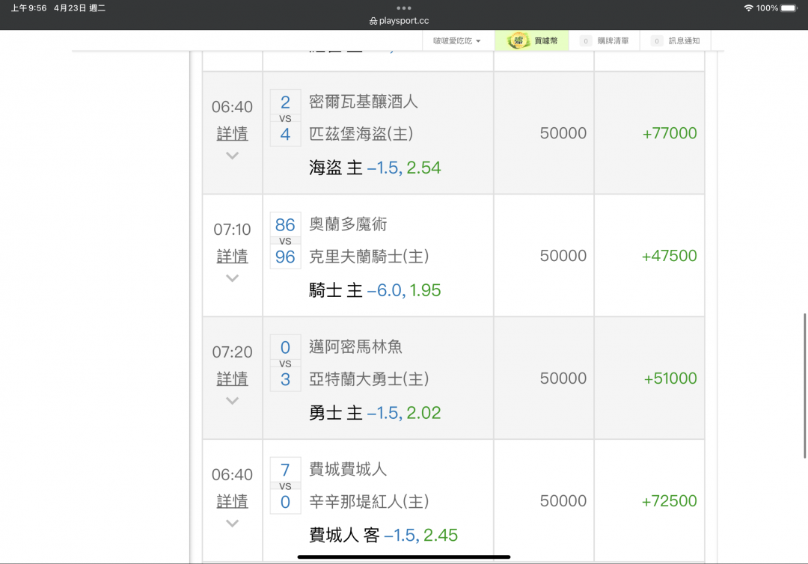The height and width of the screenshot is (564, 808).
Task: Open the 訊息通知 notifications tab
Action: pos(676,40)
